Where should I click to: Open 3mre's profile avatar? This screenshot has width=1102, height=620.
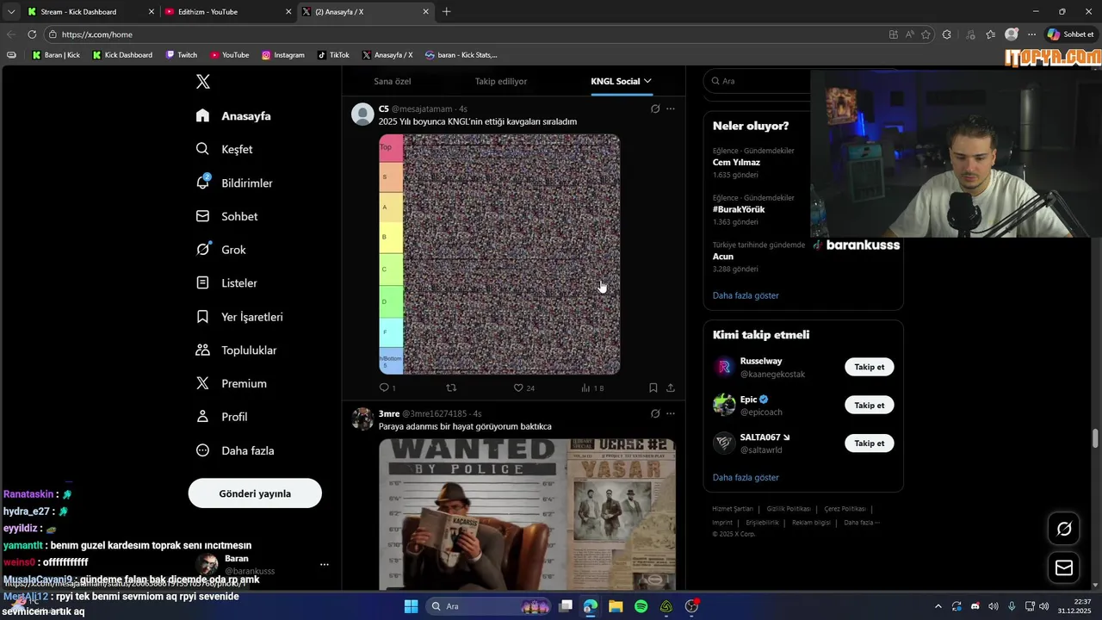[x=362, y=418]
